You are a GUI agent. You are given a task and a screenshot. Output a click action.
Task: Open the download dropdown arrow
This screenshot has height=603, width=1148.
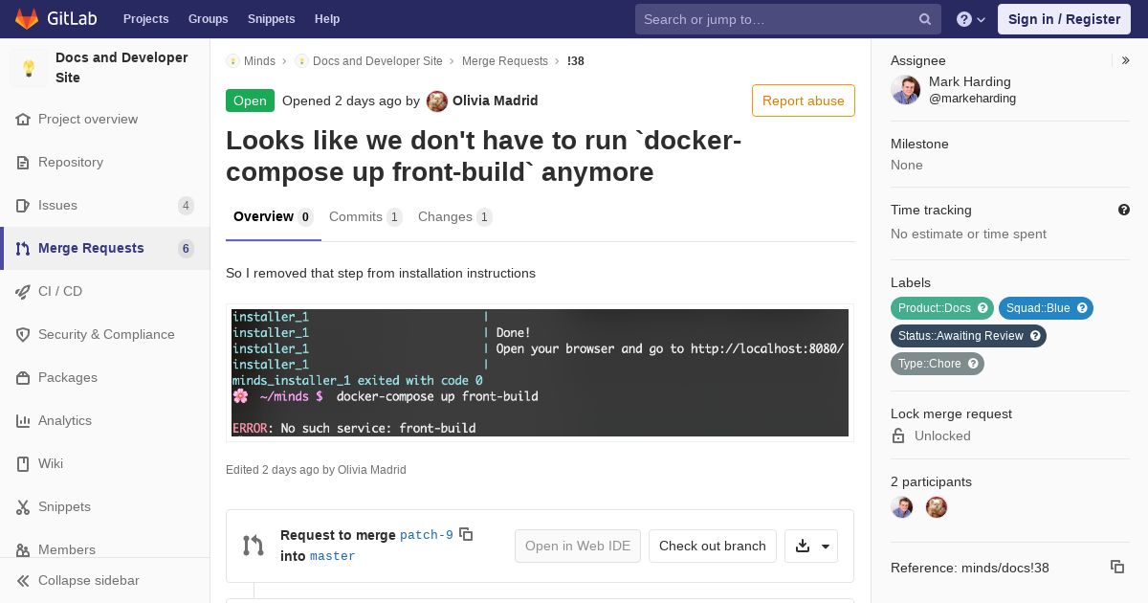826,547
